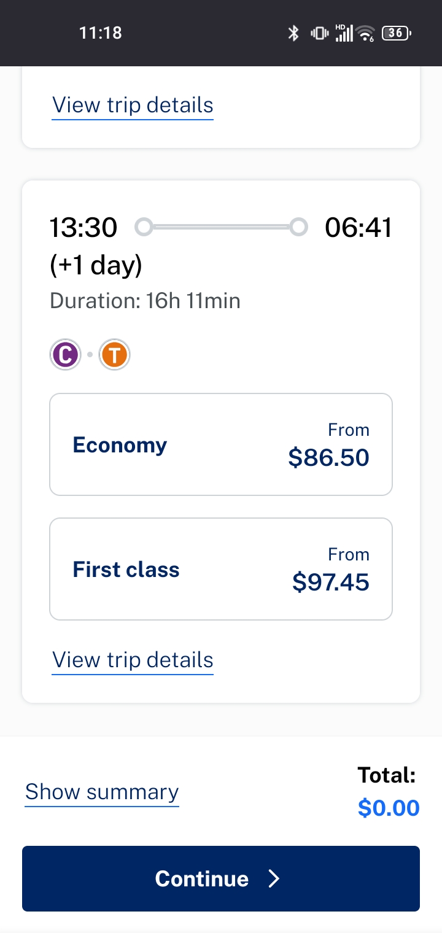
Task: Expand the Show summary section
Action: point(102,792)
